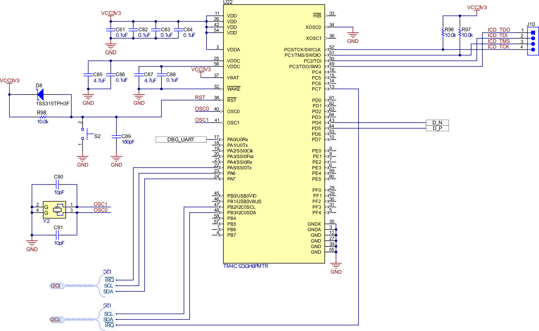Select the D8 diode symbol
This screenshot has width=539, height=331.
tap(40, 95)
